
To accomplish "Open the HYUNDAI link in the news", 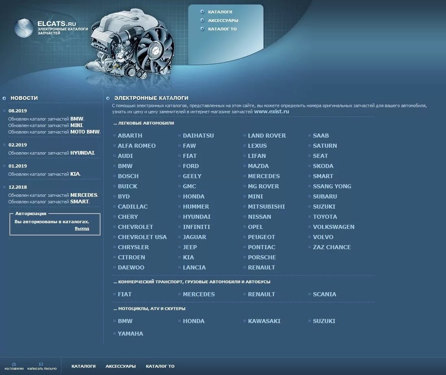I will [x=82, y=153].
